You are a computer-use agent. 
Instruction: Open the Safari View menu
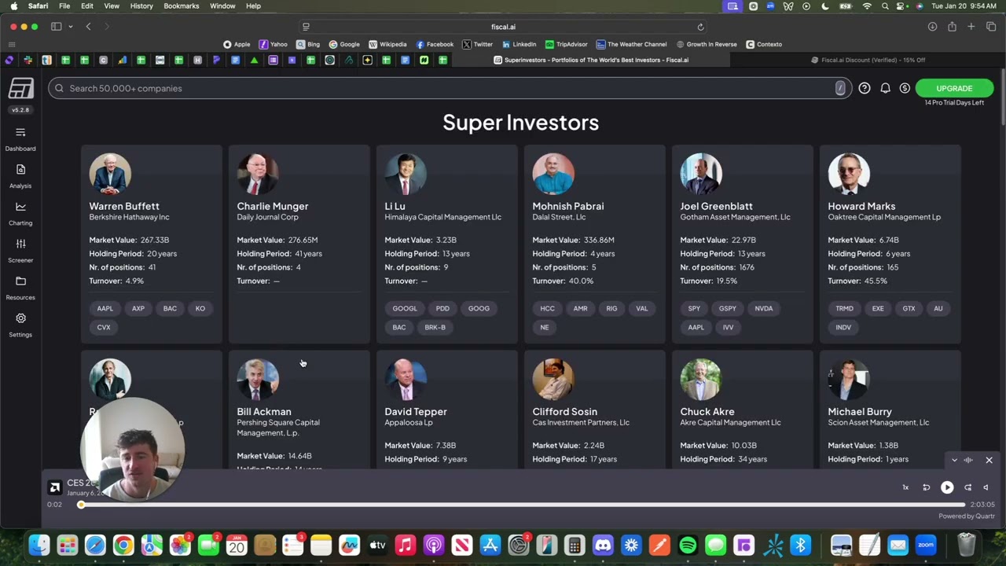tap(112, 6)
